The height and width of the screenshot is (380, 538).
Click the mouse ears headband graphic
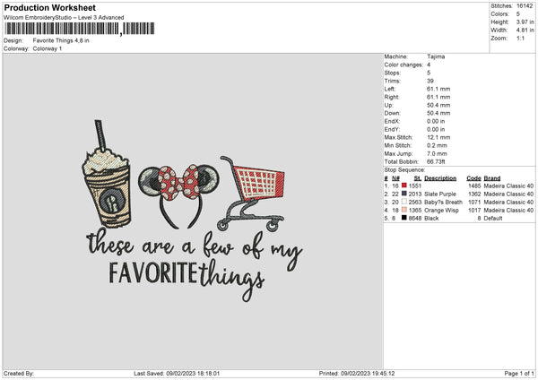pos(178,195)
